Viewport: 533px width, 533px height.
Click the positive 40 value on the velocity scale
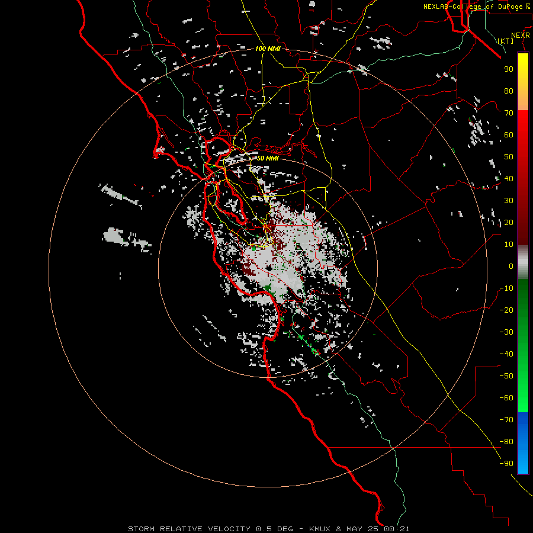click(x=509, y=178)
